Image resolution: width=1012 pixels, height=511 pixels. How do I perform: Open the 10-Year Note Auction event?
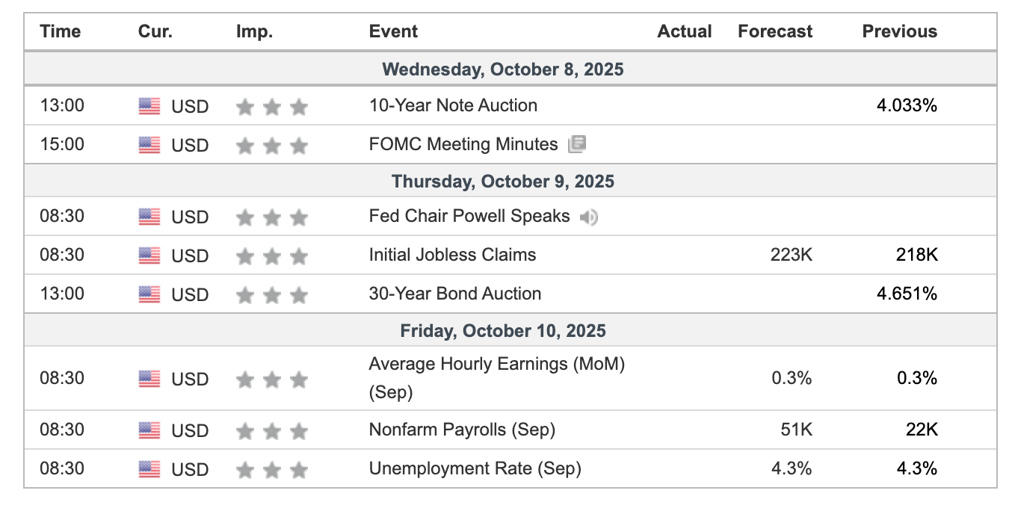pos(453,105)
